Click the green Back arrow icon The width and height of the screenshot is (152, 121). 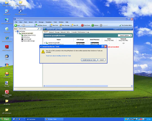pyautogui.click(x=15, y=25)
